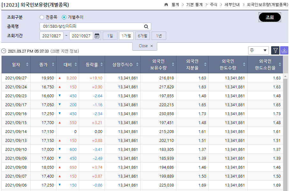Viewport: 289px width, 191px height.
Task: Click foreign holdings 217,829
Action: pos(167,87)
